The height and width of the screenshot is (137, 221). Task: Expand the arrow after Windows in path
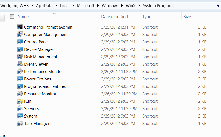[122, 6]
